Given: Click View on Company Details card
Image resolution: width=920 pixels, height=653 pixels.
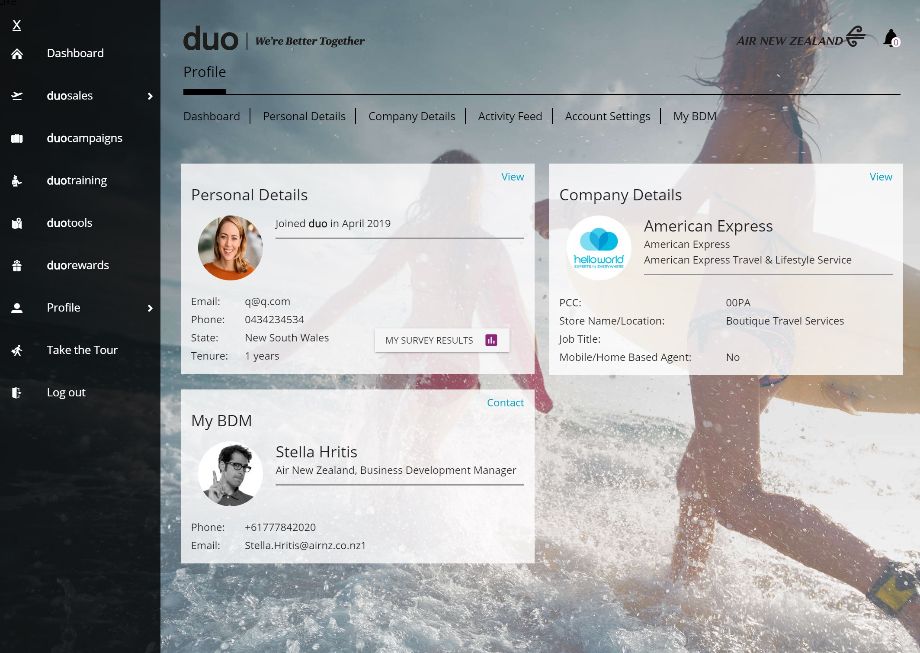Looking at the screenshot, I should pyautogui.click(x=880, y=177).
